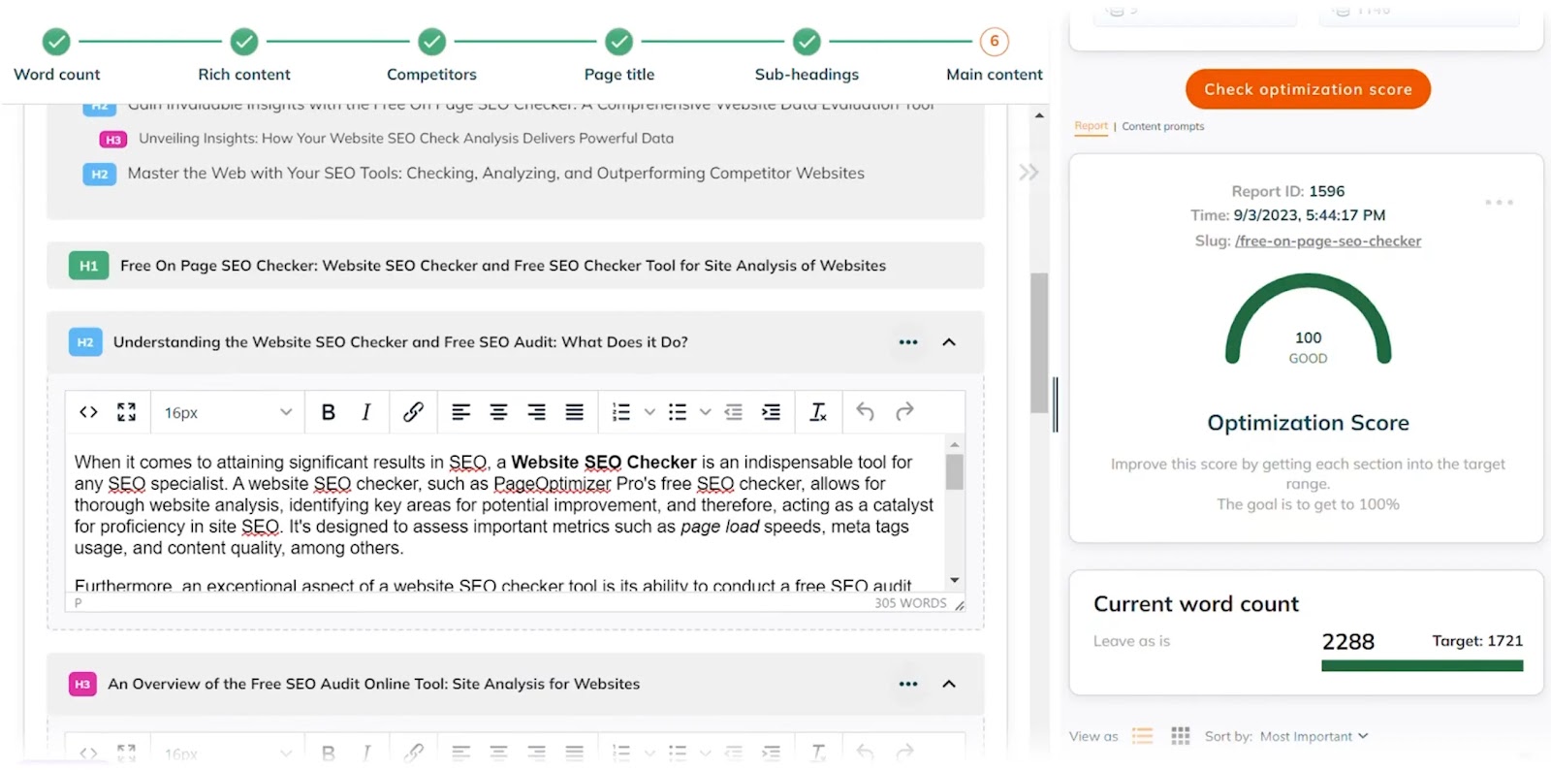Open options menu for H3 Overview section
The image size is (1551, 770).
coord(907,684)
